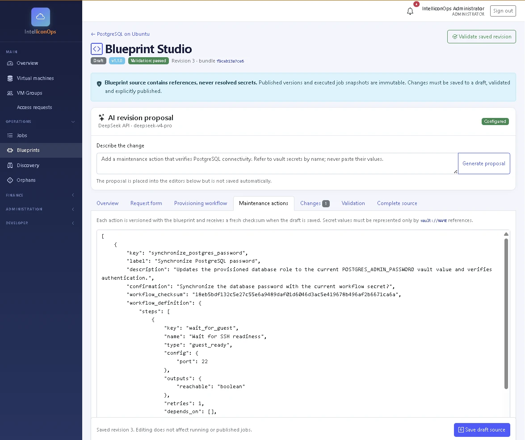Click the Virtual machines sidebar icon
The height and width of the screenshot is (440, 525).
10,78
